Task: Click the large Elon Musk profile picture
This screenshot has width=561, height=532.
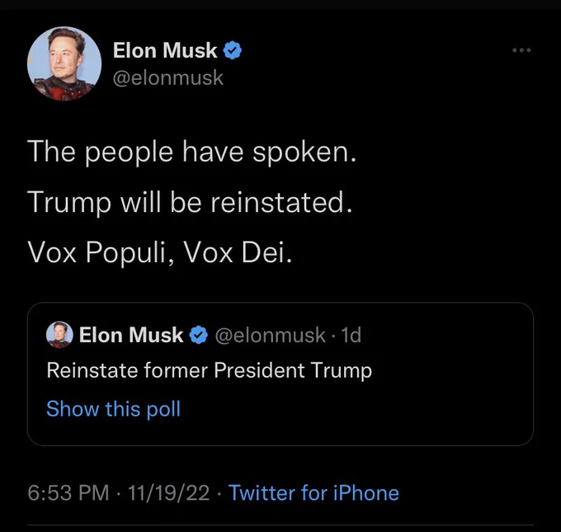Action: coord(64,64)
